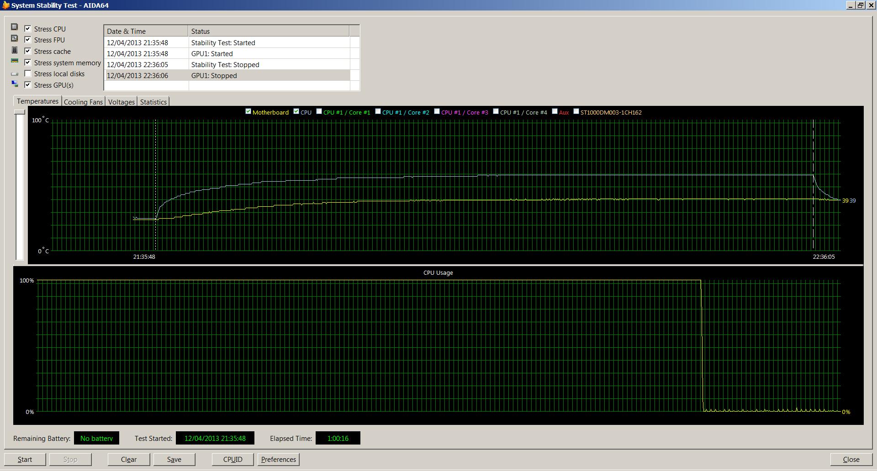Click the CPU chip icon beside Stress CPU
Screen dimensions: 877x471
tap(15, 27)
